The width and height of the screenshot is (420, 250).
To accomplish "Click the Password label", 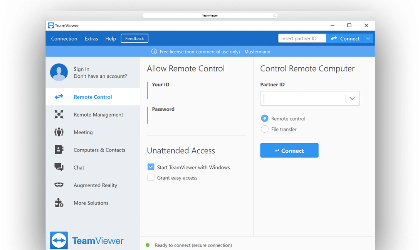I will [x=163, y=109].
